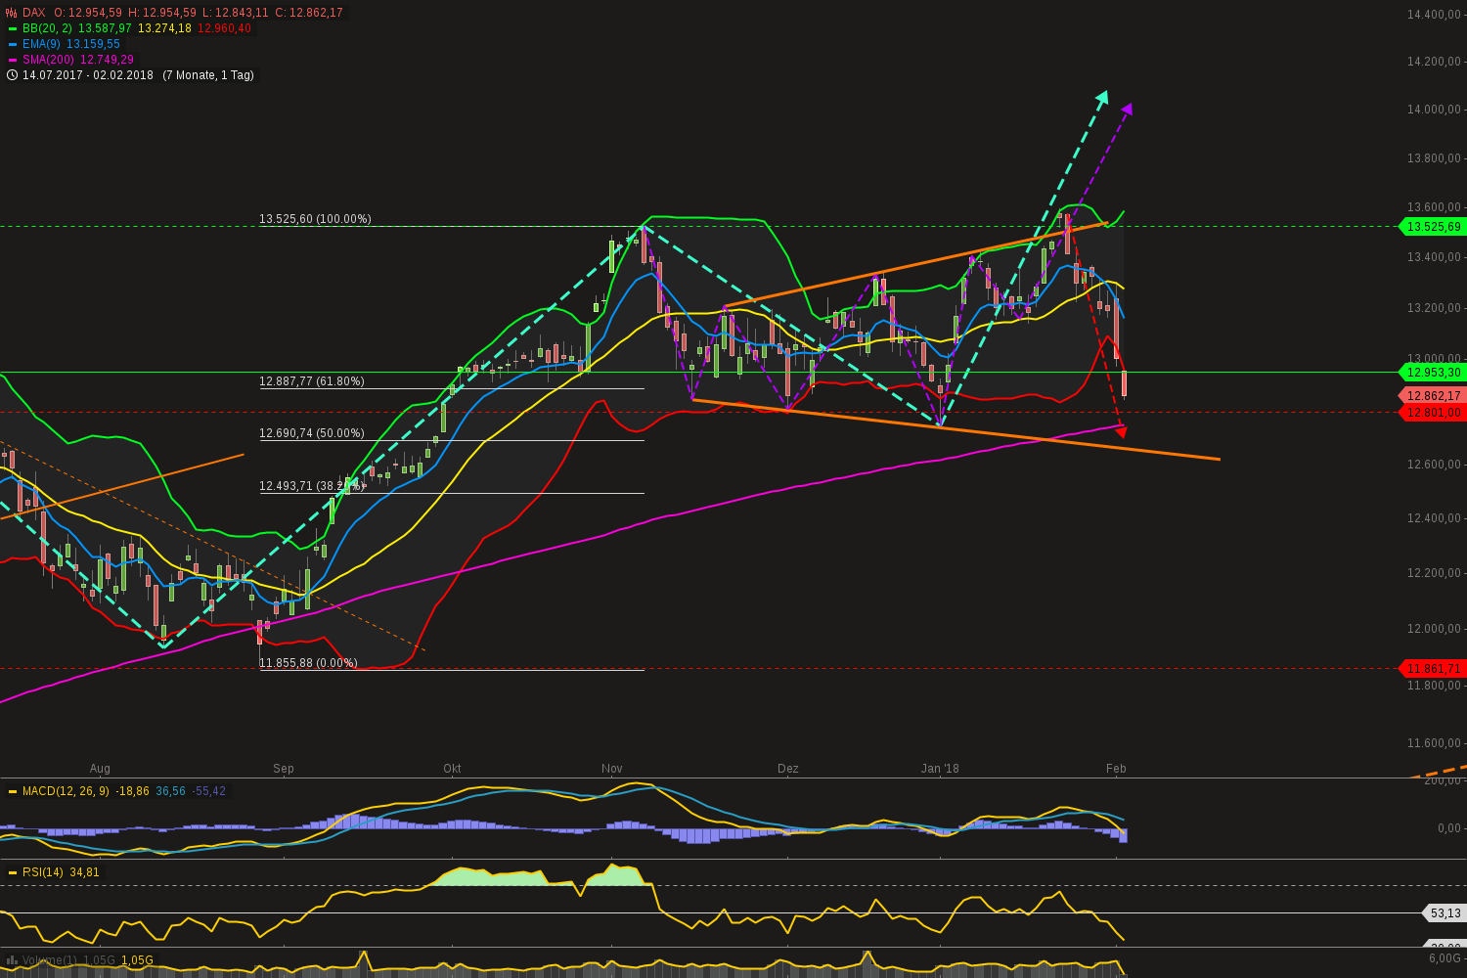Screen dimensions: 1467x978
Task: Open the Volume(1) indicator label
Action: (x=51, y=960)
